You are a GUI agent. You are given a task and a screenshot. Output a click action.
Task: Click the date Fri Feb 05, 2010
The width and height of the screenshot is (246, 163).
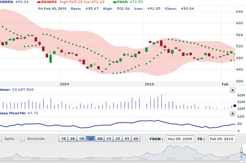tap(52, 9)
